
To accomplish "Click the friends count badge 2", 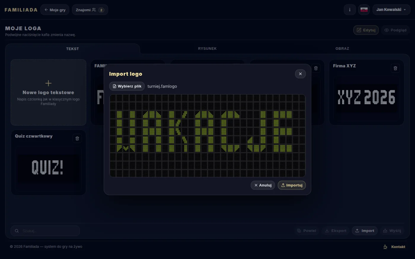I will click(x=101, y=10).
